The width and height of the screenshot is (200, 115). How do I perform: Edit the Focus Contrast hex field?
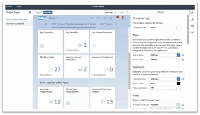(163, 88)
